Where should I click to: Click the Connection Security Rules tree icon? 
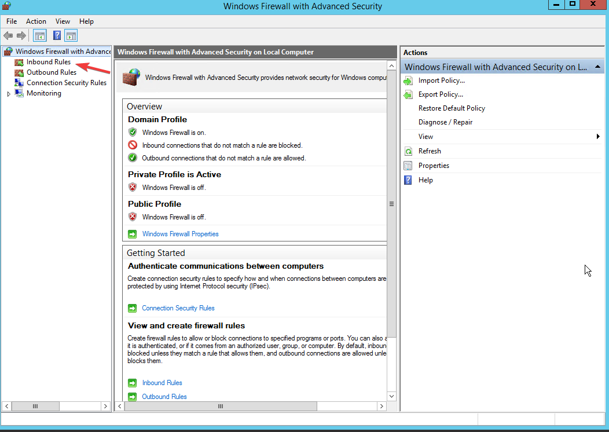coord(19,83)
